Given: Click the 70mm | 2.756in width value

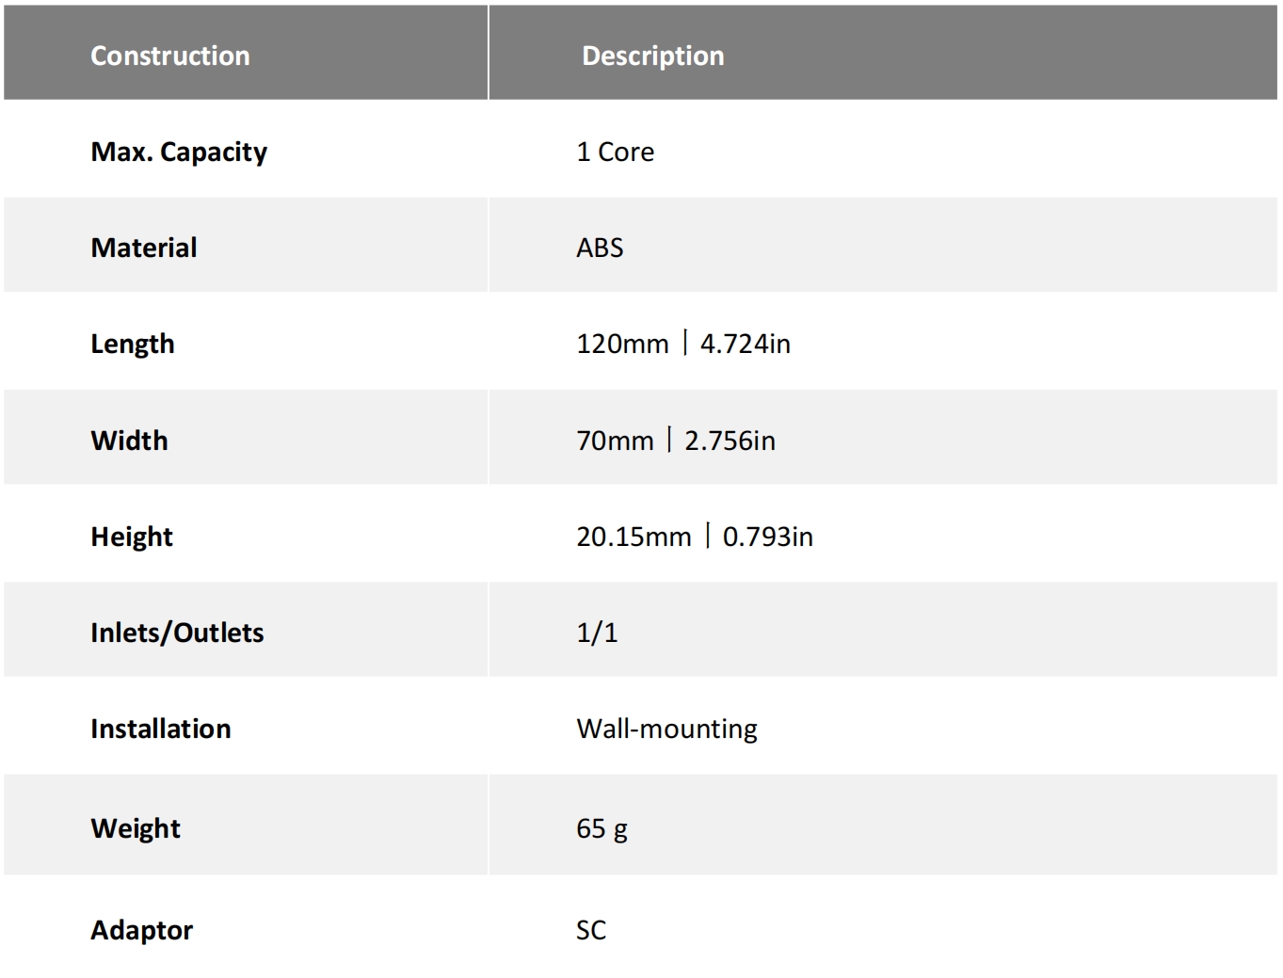Looking at the screenshot, I should click(x=675, y=441).
